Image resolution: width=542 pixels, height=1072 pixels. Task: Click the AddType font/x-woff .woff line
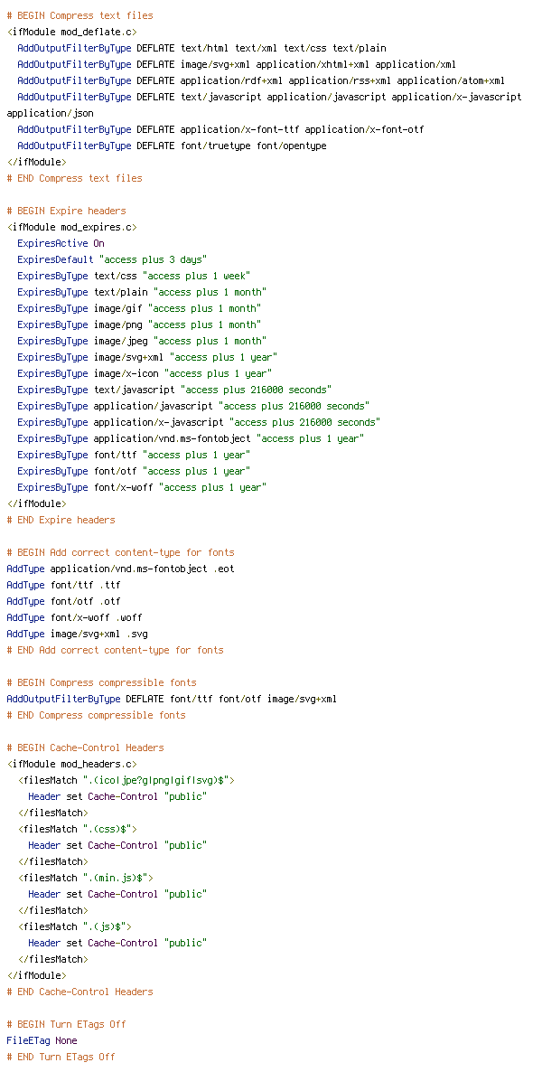click(x=74, y=617)
